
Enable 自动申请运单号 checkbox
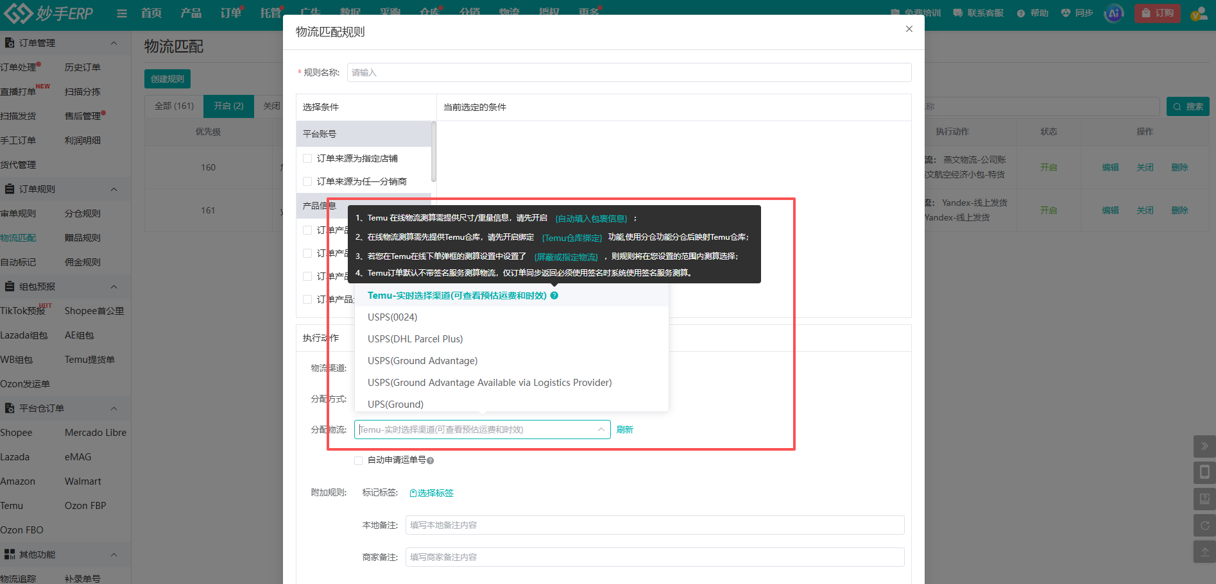click(x=359, y=460)
